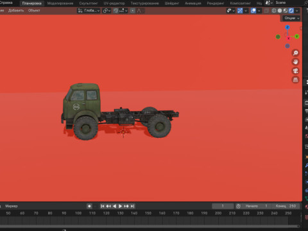This screenshot has height=231, width=308.
Task: Open the Объект menu in viewport header
Action: point(34,10)
